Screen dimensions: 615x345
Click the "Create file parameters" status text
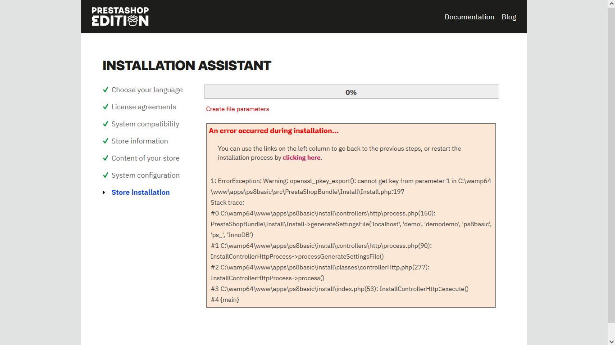click(x=237, y=109)
